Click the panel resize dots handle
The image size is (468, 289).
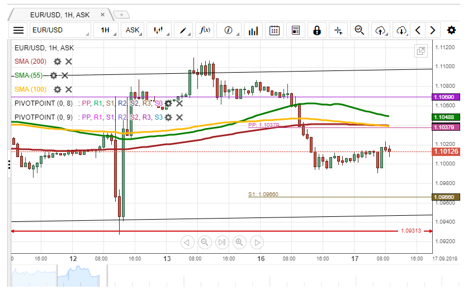(10, 165)
